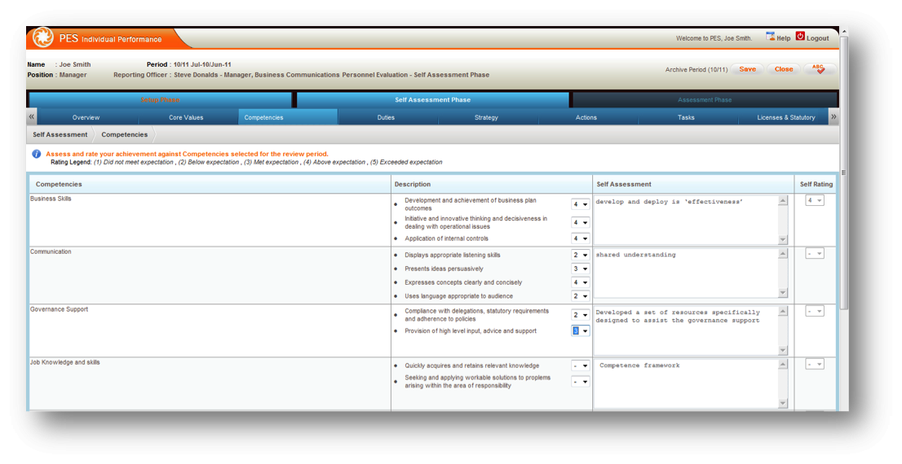Open the Actions tab
Viewport: 902px width, 464px height.
coord(586,117)
